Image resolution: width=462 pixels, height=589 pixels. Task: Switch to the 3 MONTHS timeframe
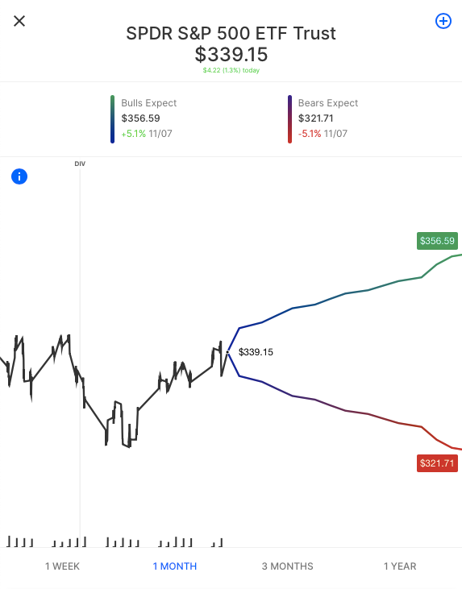(x=288, y=566)
